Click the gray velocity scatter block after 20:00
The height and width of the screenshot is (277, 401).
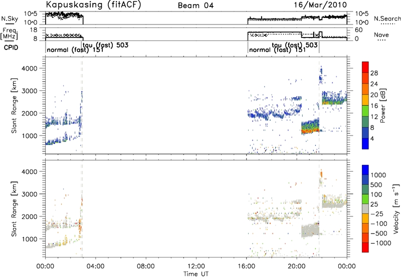(310, 230)
